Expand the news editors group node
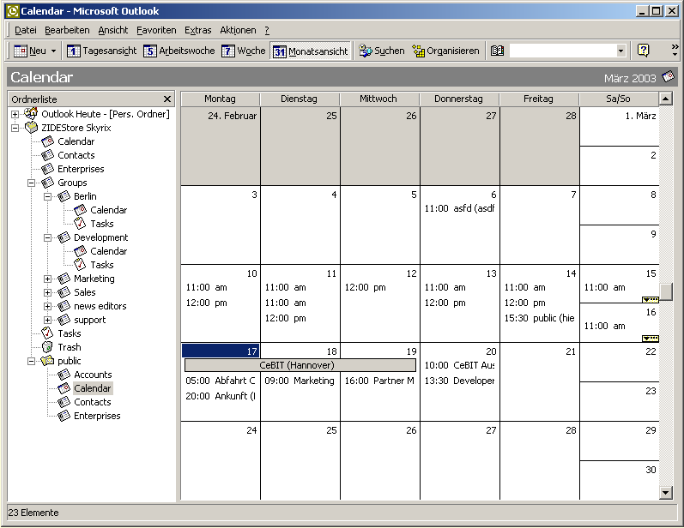684x528 pixels. 47,306
